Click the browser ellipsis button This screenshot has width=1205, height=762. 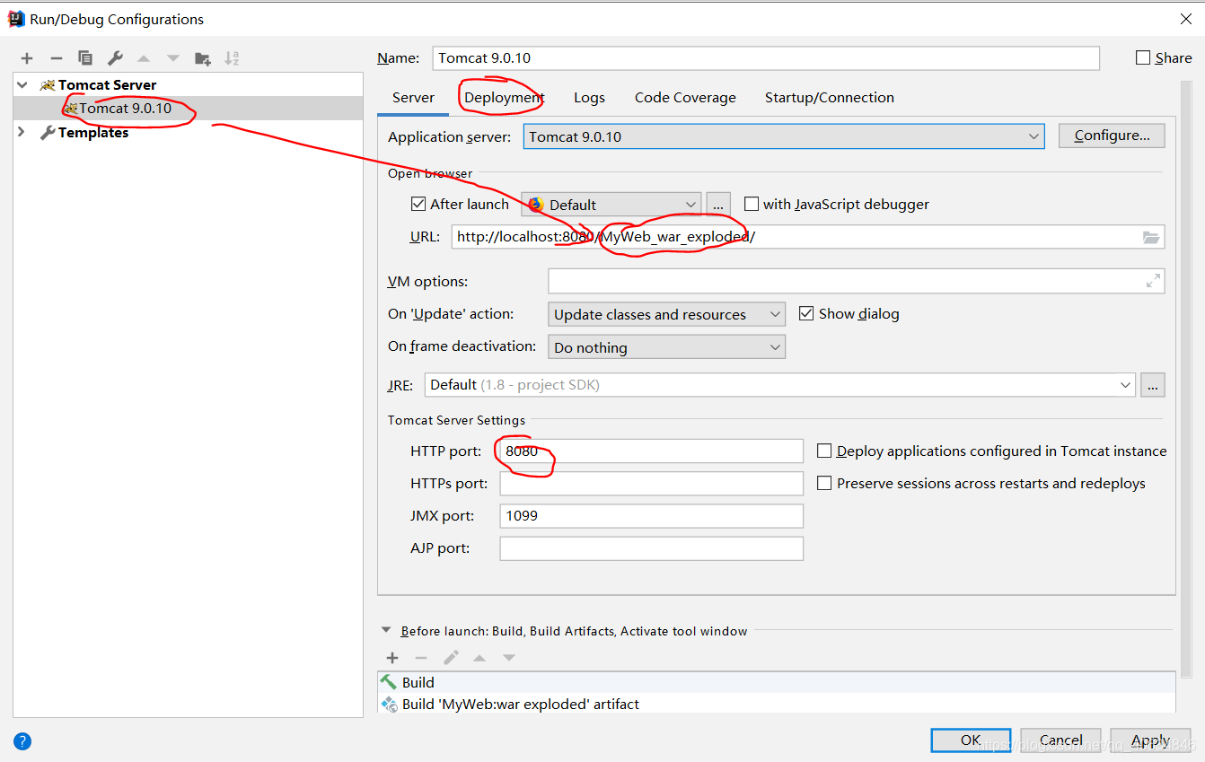click(718, 205)
